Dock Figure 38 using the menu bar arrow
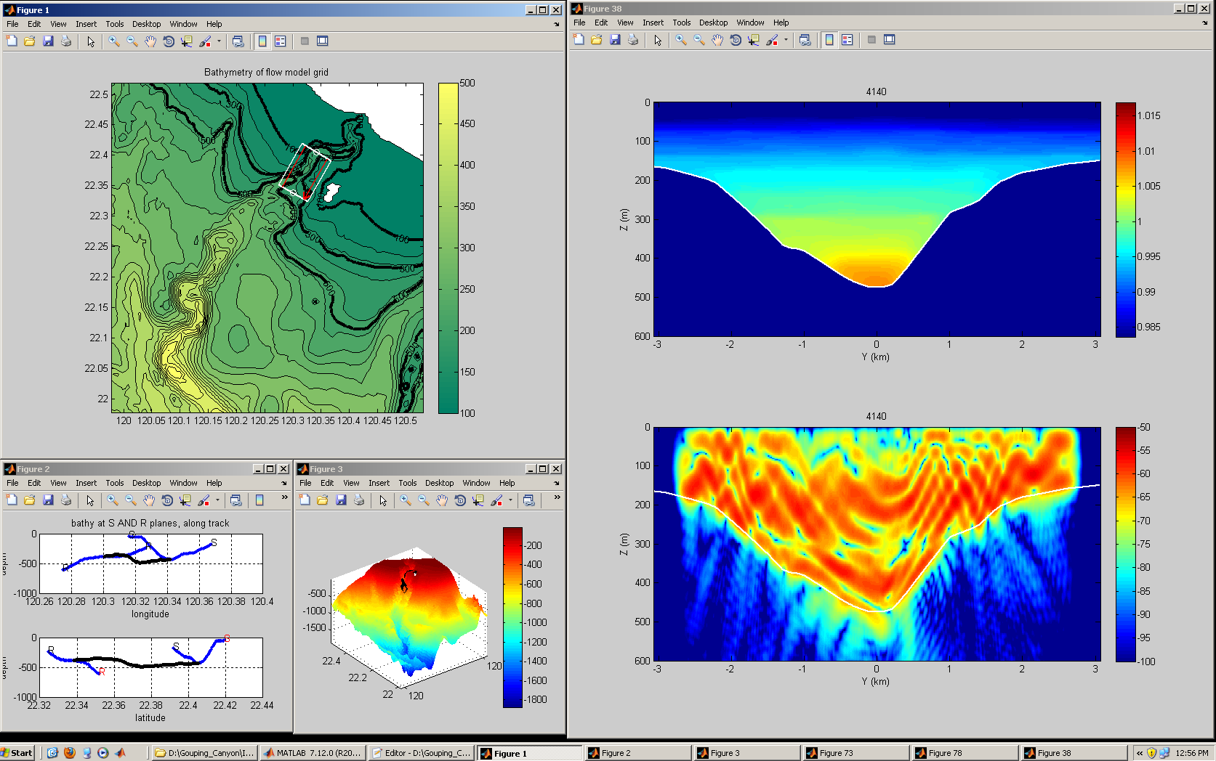The height and width of the screenshot is (761, 1216). (1205, 23)
